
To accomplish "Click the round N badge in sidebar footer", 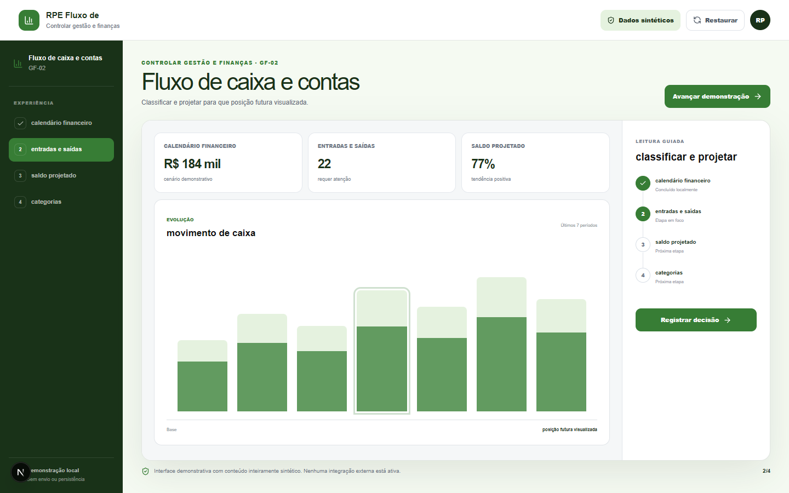I will [x=21, y=472].
